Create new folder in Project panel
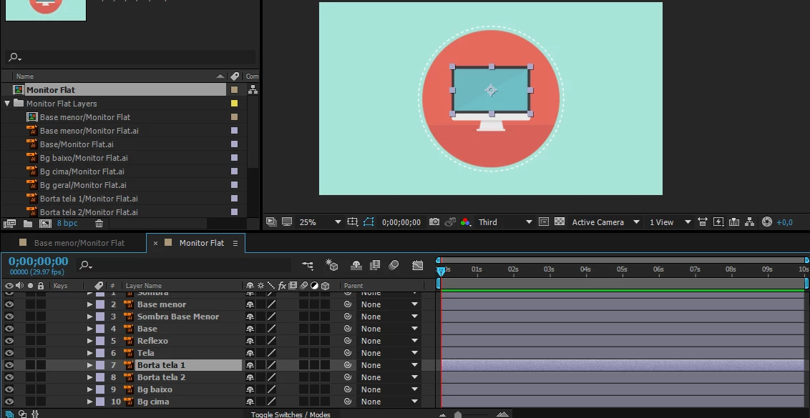 [28, 224]
